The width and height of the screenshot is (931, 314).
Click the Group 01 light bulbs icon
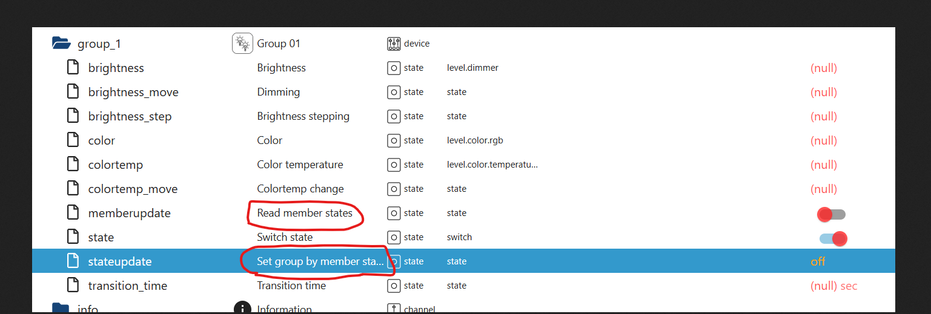coord(242,44)
